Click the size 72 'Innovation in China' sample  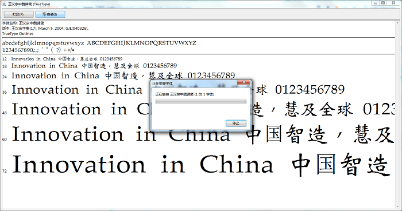pyautogui.click(x=142, y=164)
